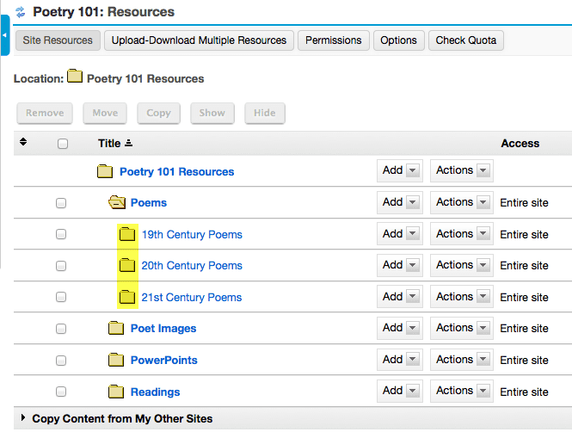Click the reset refresh arrows icon beside Poetry 101
Viewport: 572px width, 432px height.
click(21, 12)
